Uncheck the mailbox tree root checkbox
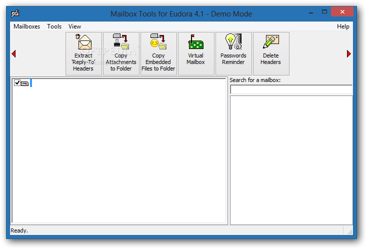 (17, 82)
